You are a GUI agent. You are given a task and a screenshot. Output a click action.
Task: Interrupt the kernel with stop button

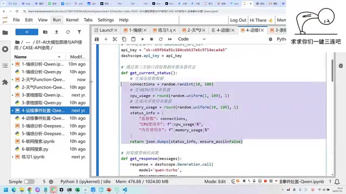(x=151, y=39)
